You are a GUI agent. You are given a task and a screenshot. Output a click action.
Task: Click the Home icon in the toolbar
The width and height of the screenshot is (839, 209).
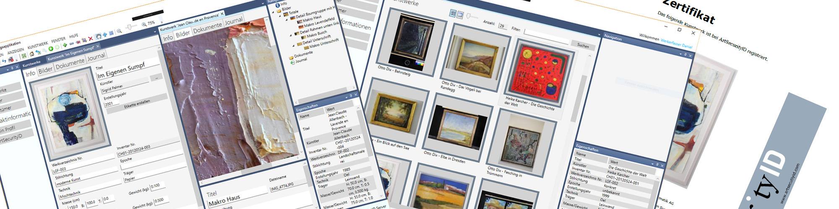click(x=31, y=54)
